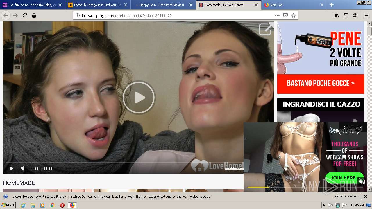Show site information for bewarespray.com
Viewport: 372px width, 209px height.
78,15
